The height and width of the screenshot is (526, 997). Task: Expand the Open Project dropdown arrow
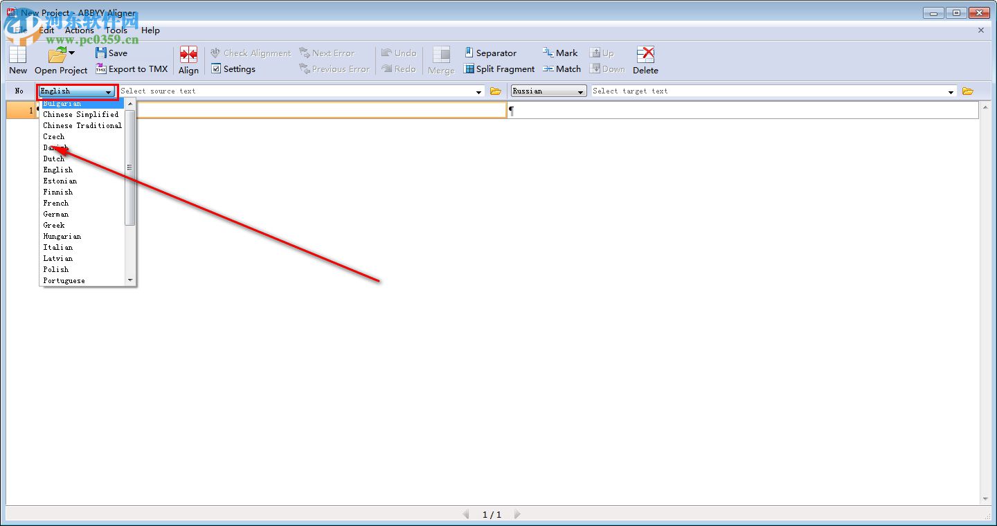click(72, 53)
